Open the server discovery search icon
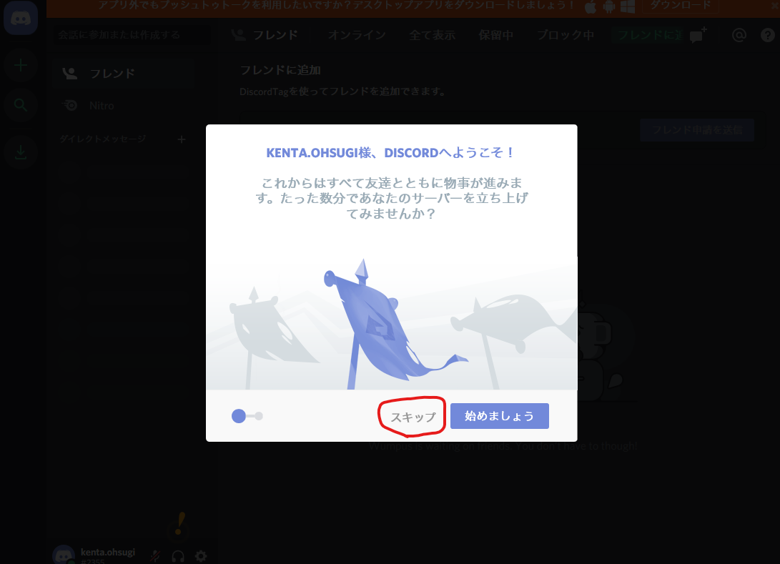The width and height of the screenshot is (780, 564). 21,105
